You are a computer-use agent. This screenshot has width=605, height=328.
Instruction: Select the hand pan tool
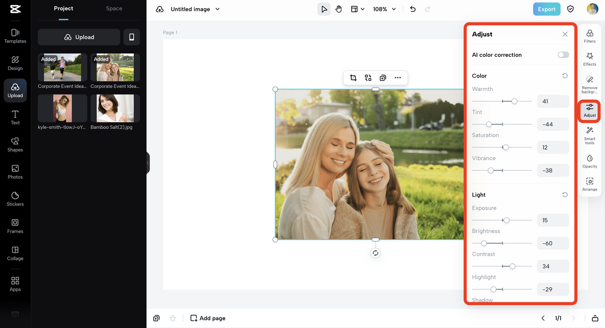click(338, 9)
